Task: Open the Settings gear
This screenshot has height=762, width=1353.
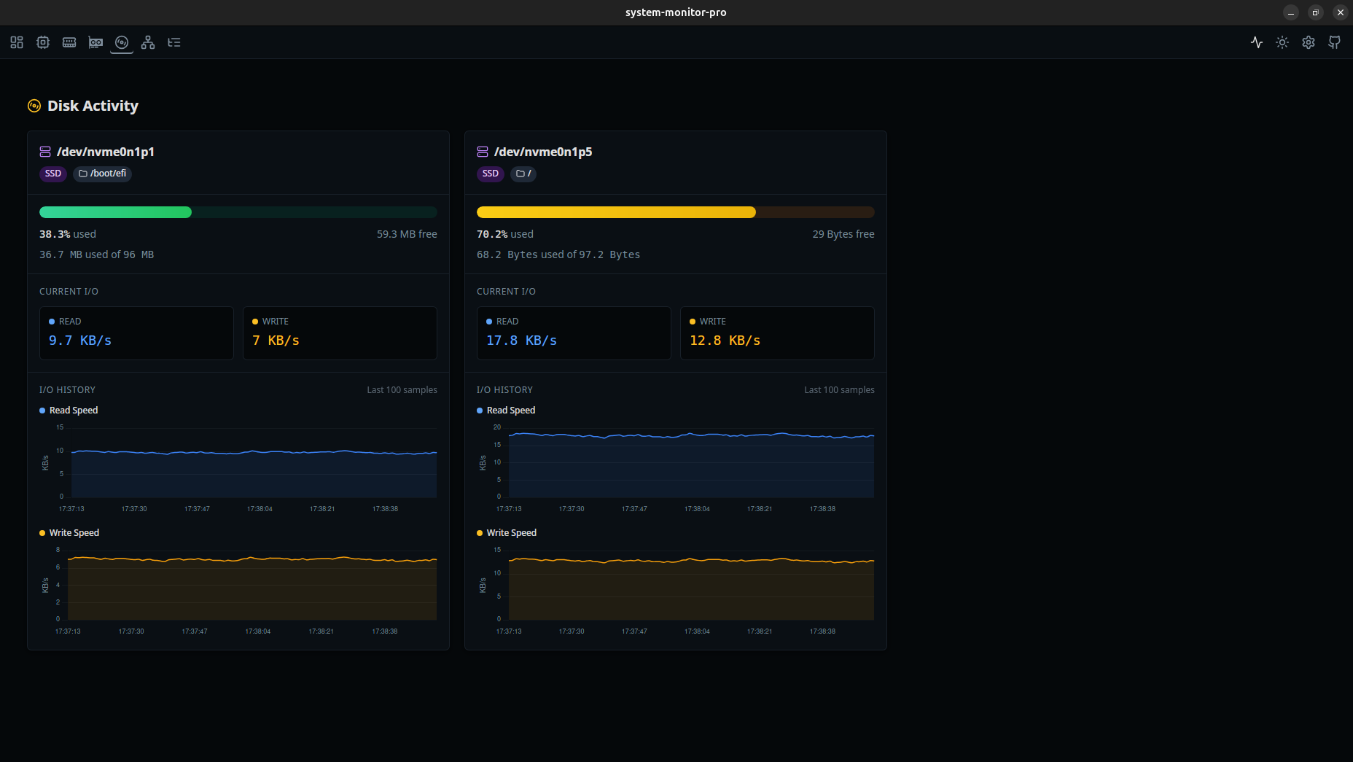Action: pos(1308,42)
